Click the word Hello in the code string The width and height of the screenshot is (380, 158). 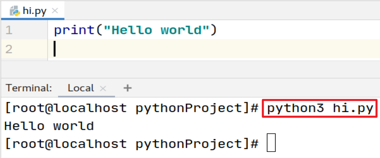point(132,30)
